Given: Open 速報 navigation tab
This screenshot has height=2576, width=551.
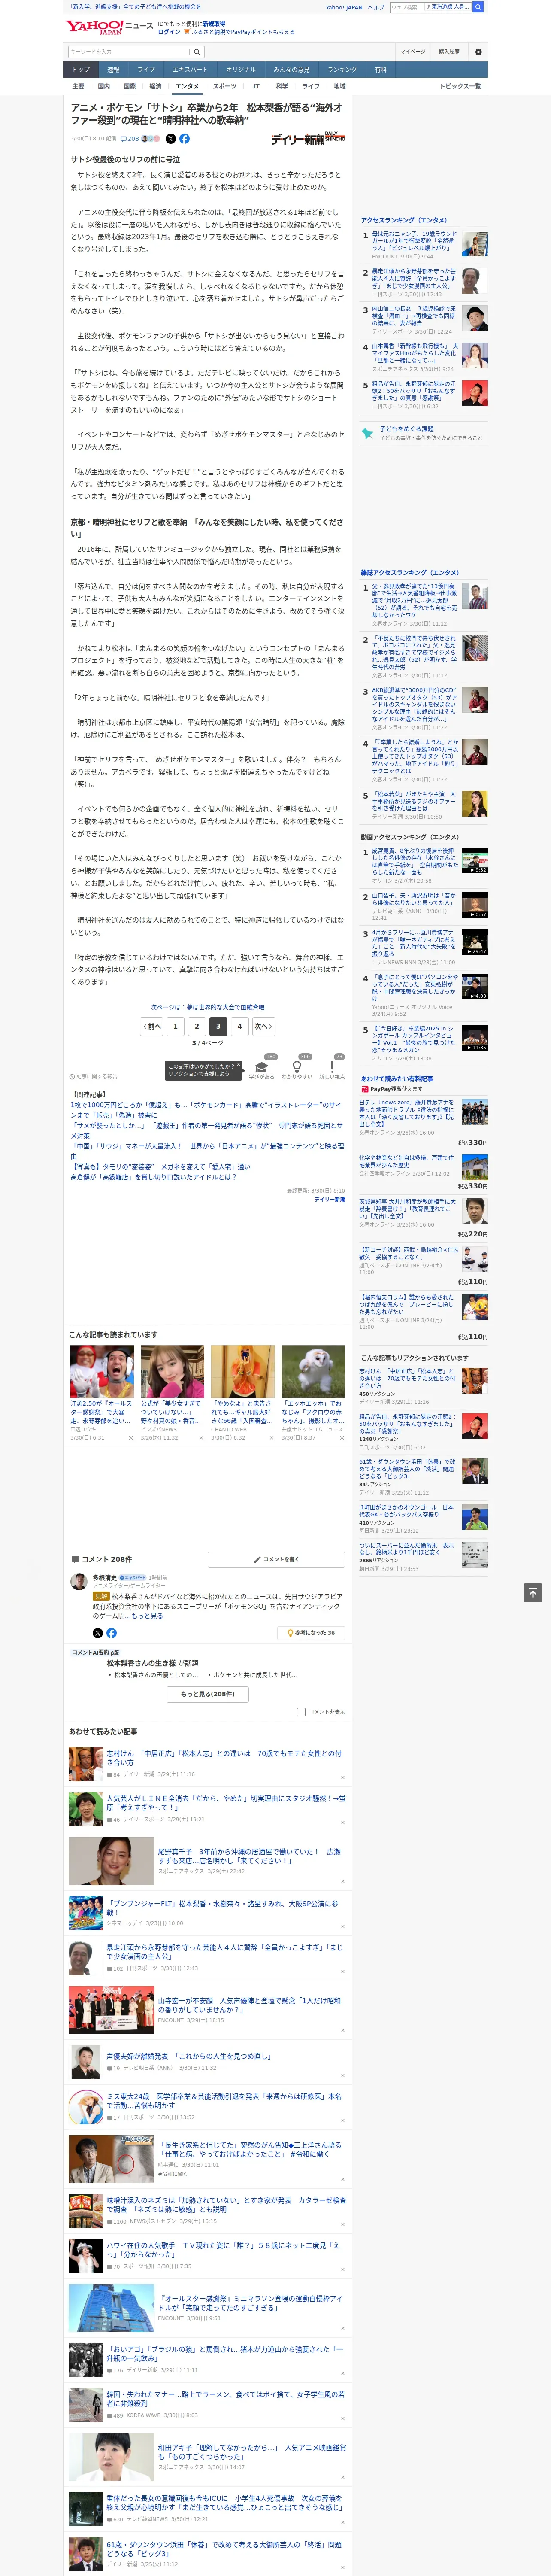Looking at the screenshot, I should (113, 69).
